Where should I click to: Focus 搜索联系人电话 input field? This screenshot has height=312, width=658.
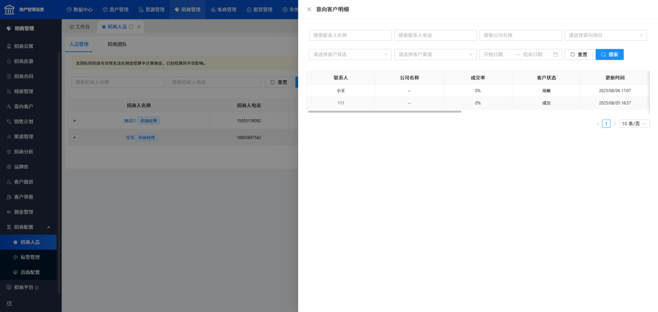(x=436, y=35)
